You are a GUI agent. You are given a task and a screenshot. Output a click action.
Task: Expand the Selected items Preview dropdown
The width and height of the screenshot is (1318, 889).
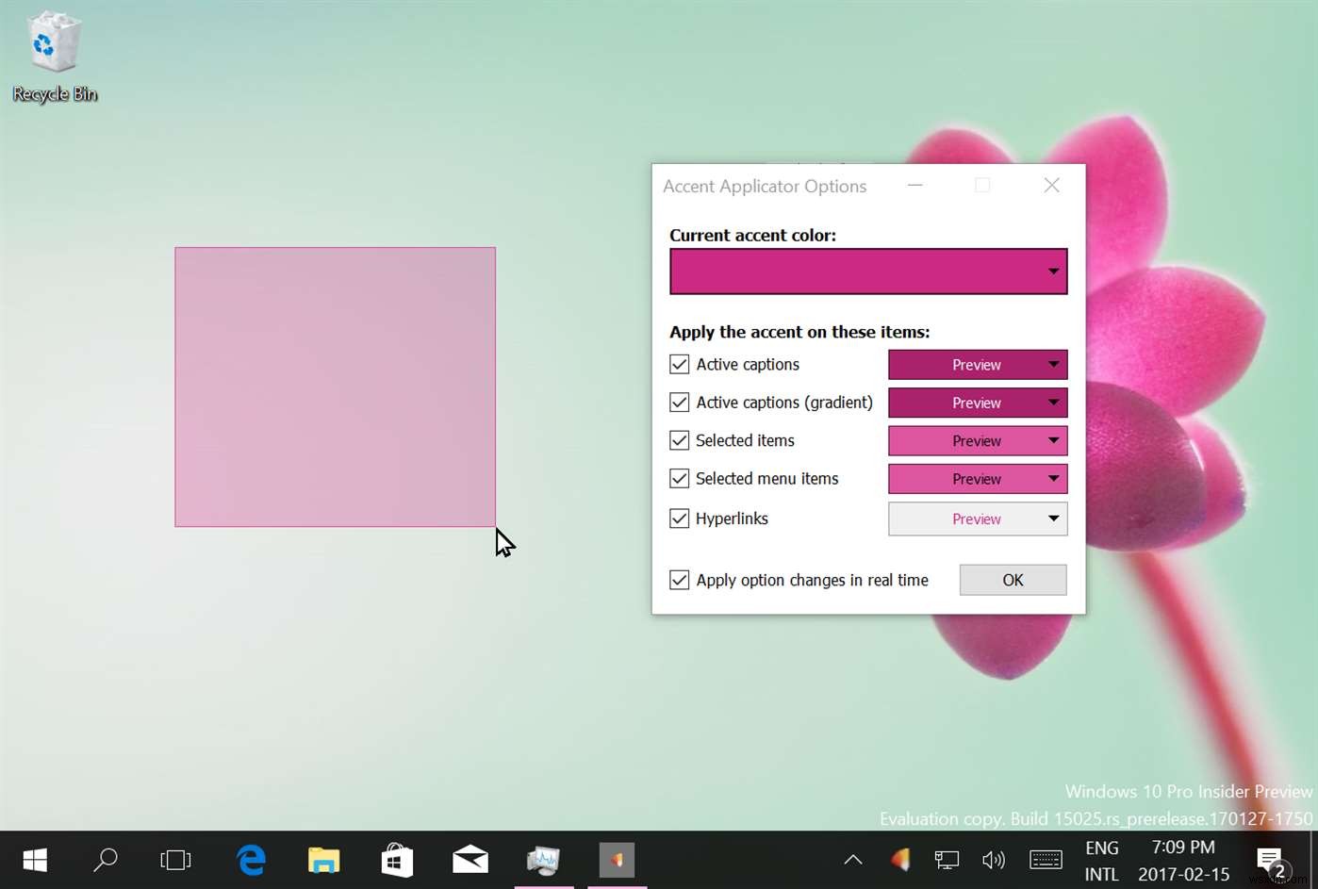pos(1053,440)
